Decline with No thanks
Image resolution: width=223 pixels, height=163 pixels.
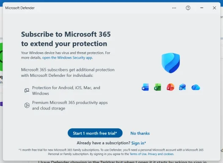point(140,133)
